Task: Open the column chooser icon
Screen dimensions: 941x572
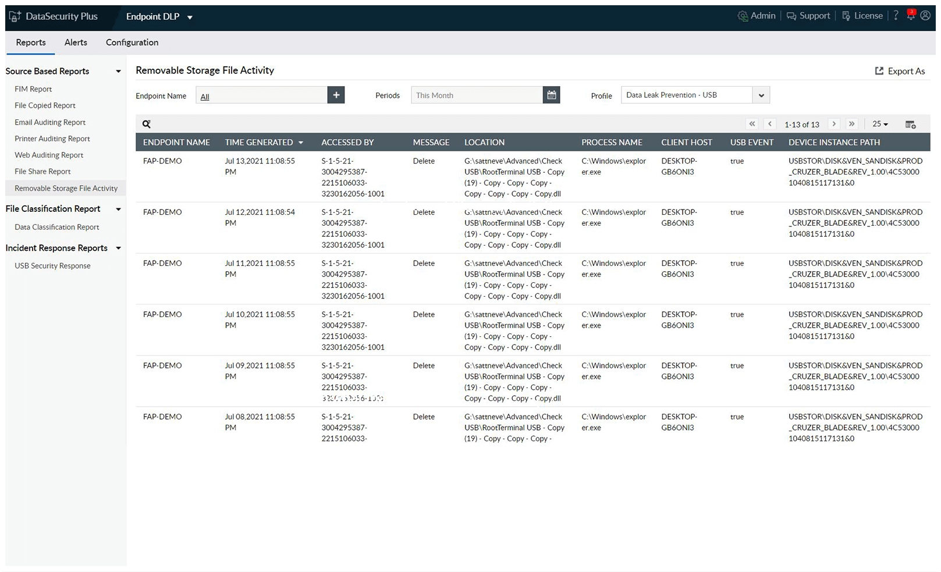Action: pos(911,124)
